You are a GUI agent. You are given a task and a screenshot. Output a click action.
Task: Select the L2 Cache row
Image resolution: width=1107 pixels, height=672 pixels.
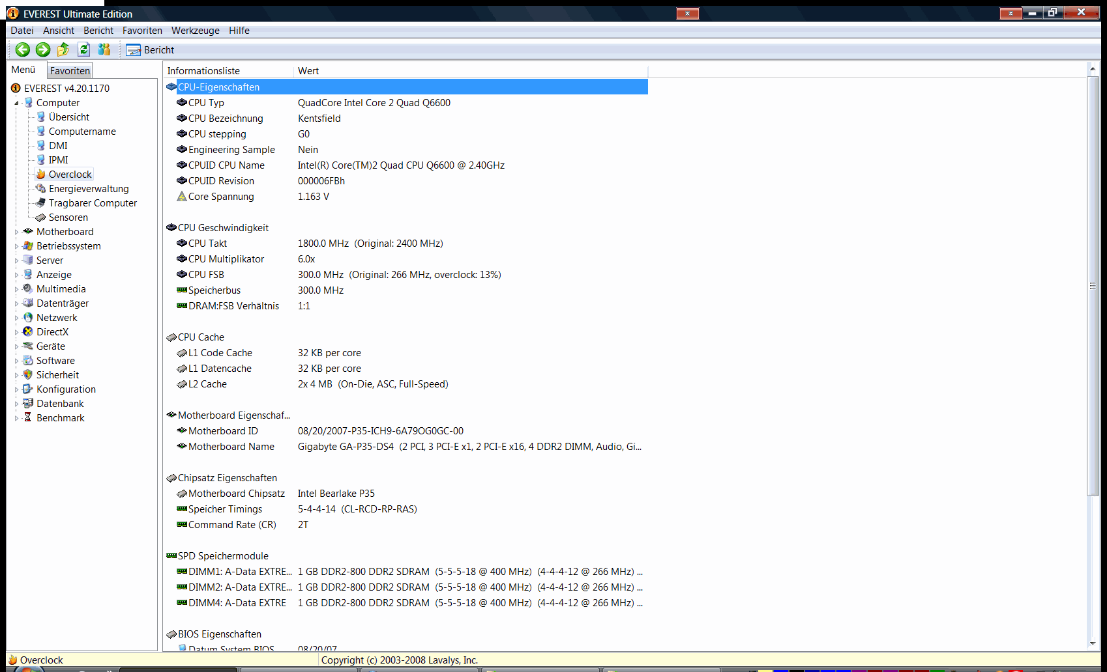pyautogui.click(x=406, y=384)
